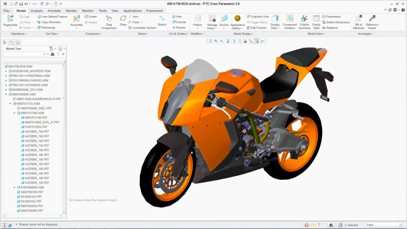This screenshot has width=407, height=229.
Task: Select 69007-TANK-RAHMENHECK-IF.PRT in tree
Action: [x=36, y=99]
